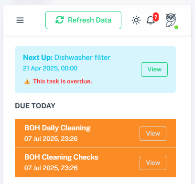The image size is (195, 184).
Task: Click the 21 Apr 2025 due date
Action: point(50,69)
